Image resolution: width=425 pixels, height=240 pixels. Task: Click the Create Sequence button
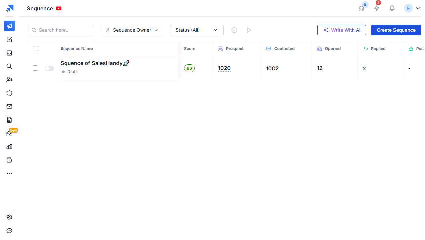pos(396,30)
